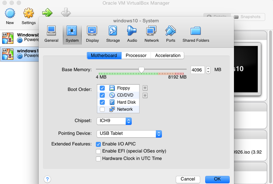The width and height of the screenshot is (273, 184).
Task: Open the Network settings section
Action: [x=152, y=34]
